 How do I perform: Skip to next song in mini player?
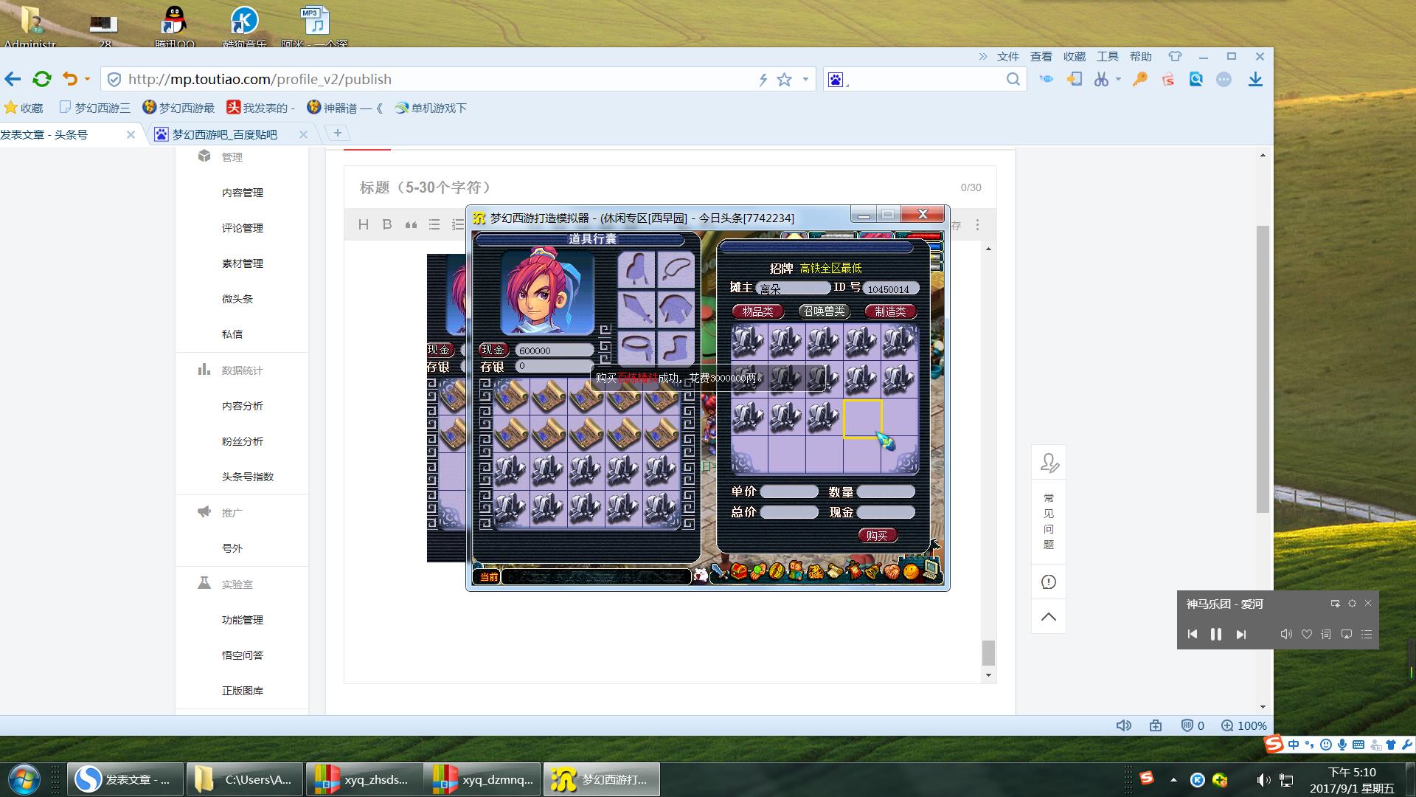pyautogui.click(x=1241, y=634)
